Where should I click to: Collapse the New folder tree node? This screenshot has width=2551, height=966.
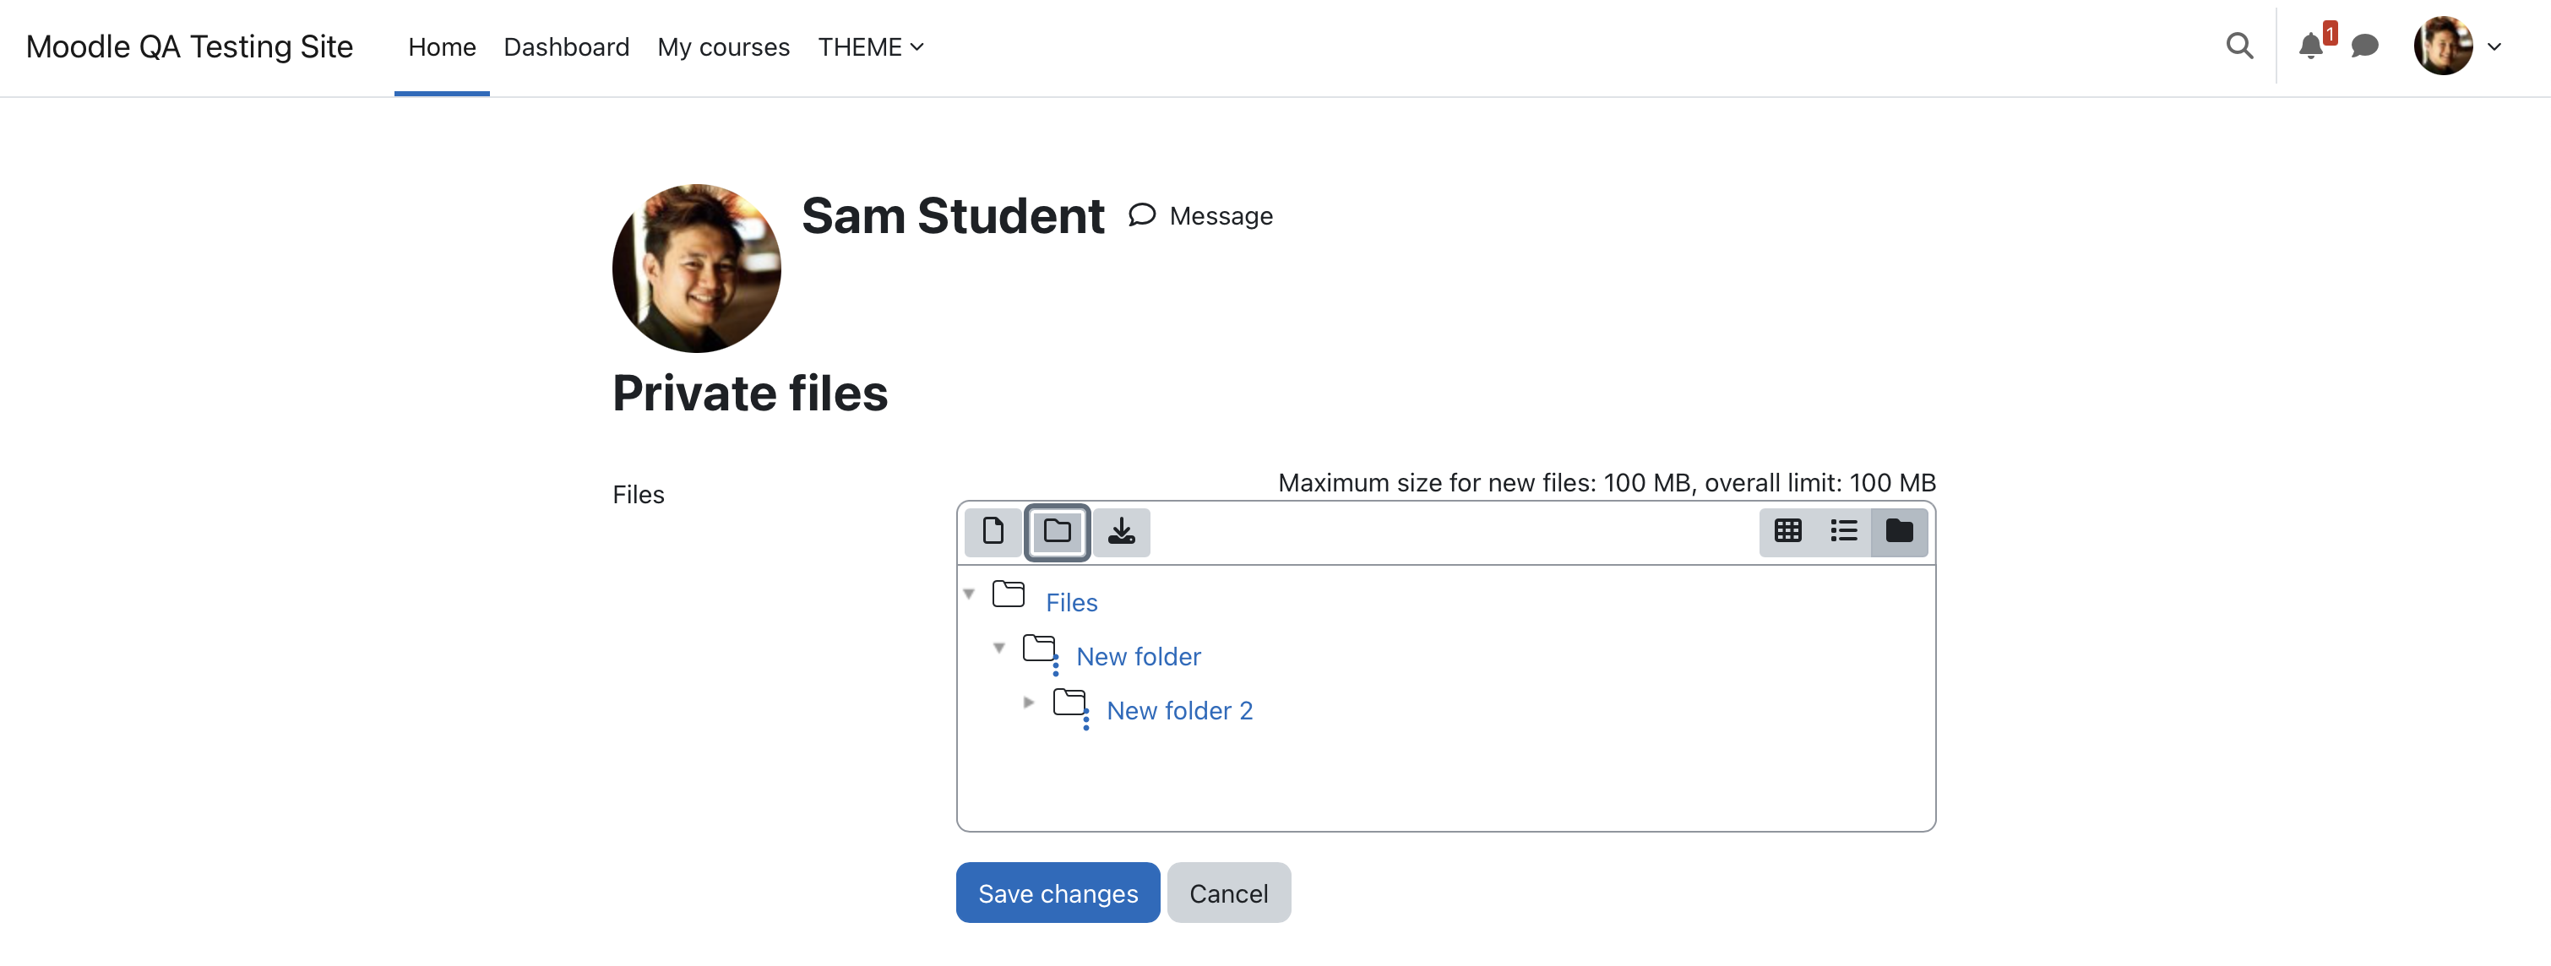999,649
